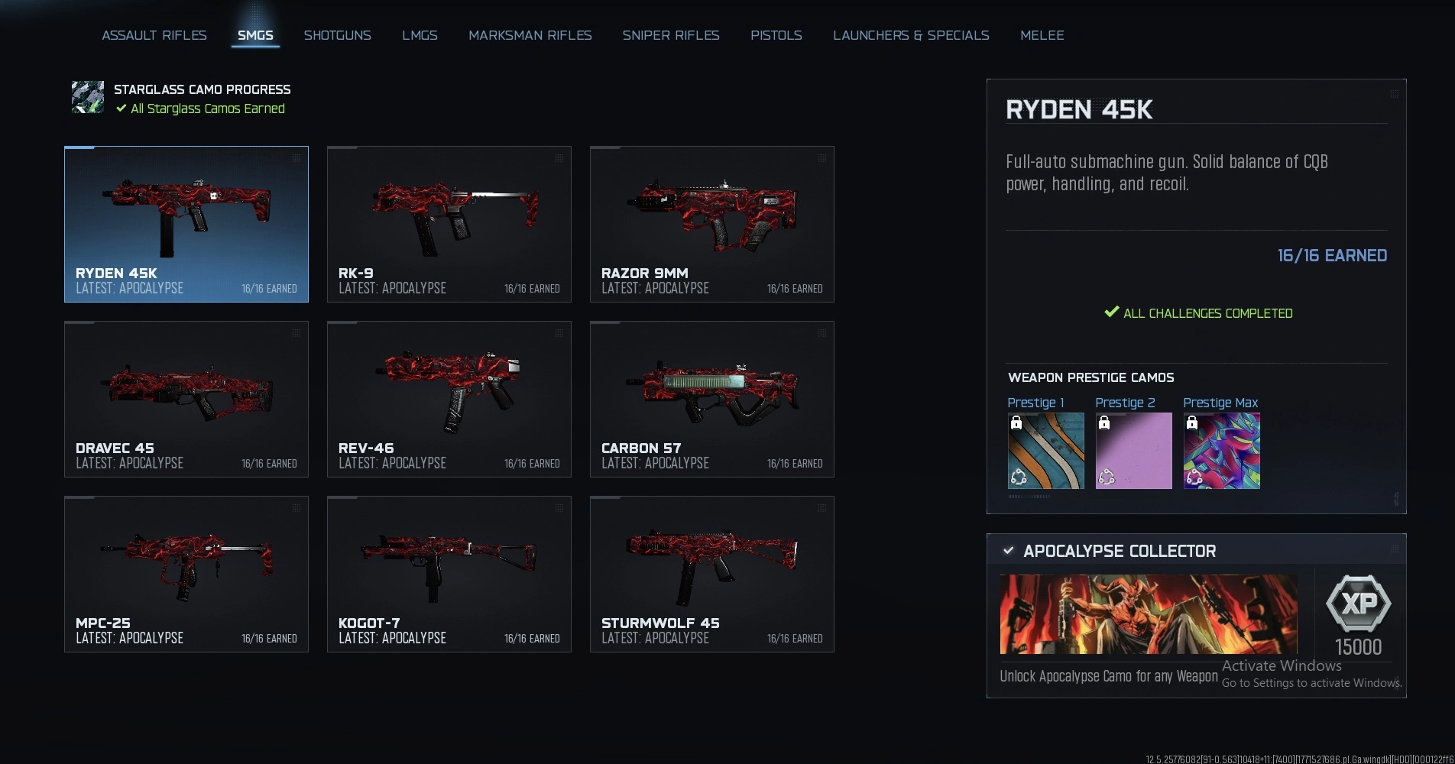Open the Launchers & Specials category
This screenshot has height=764, width=1455.
tap(911, 35)
